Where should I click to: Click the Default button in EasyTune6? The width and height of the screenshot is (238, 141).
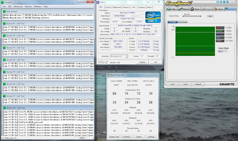pos(198,84)
